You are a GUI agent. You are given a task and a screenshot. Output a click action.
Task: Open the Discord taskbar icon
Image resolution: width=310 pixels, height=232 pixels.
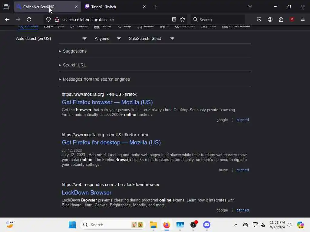point(206,225)
